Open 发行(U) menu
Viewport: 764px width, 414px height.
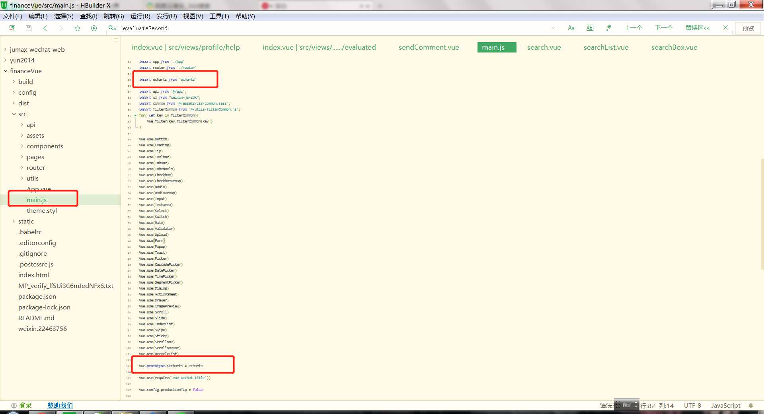point(167,16)
